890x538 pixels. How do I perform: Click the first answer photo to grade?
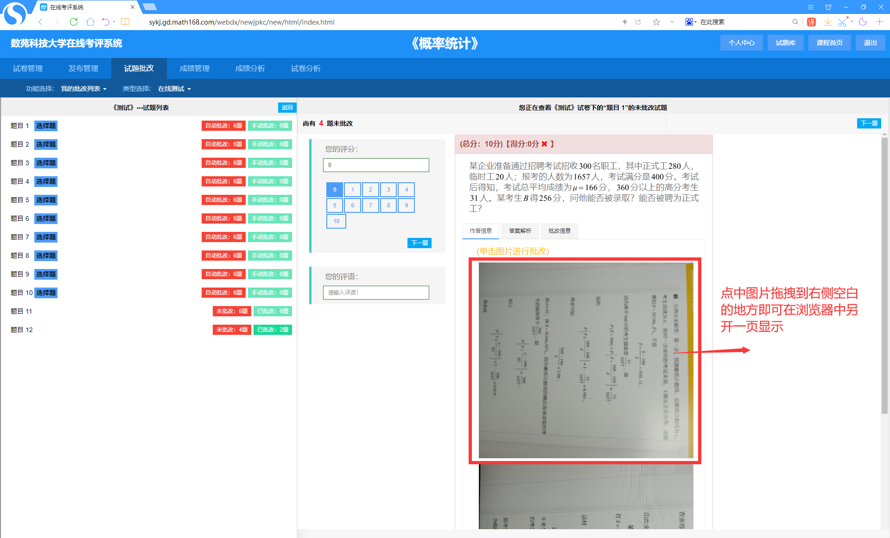(x=586, y=360)
